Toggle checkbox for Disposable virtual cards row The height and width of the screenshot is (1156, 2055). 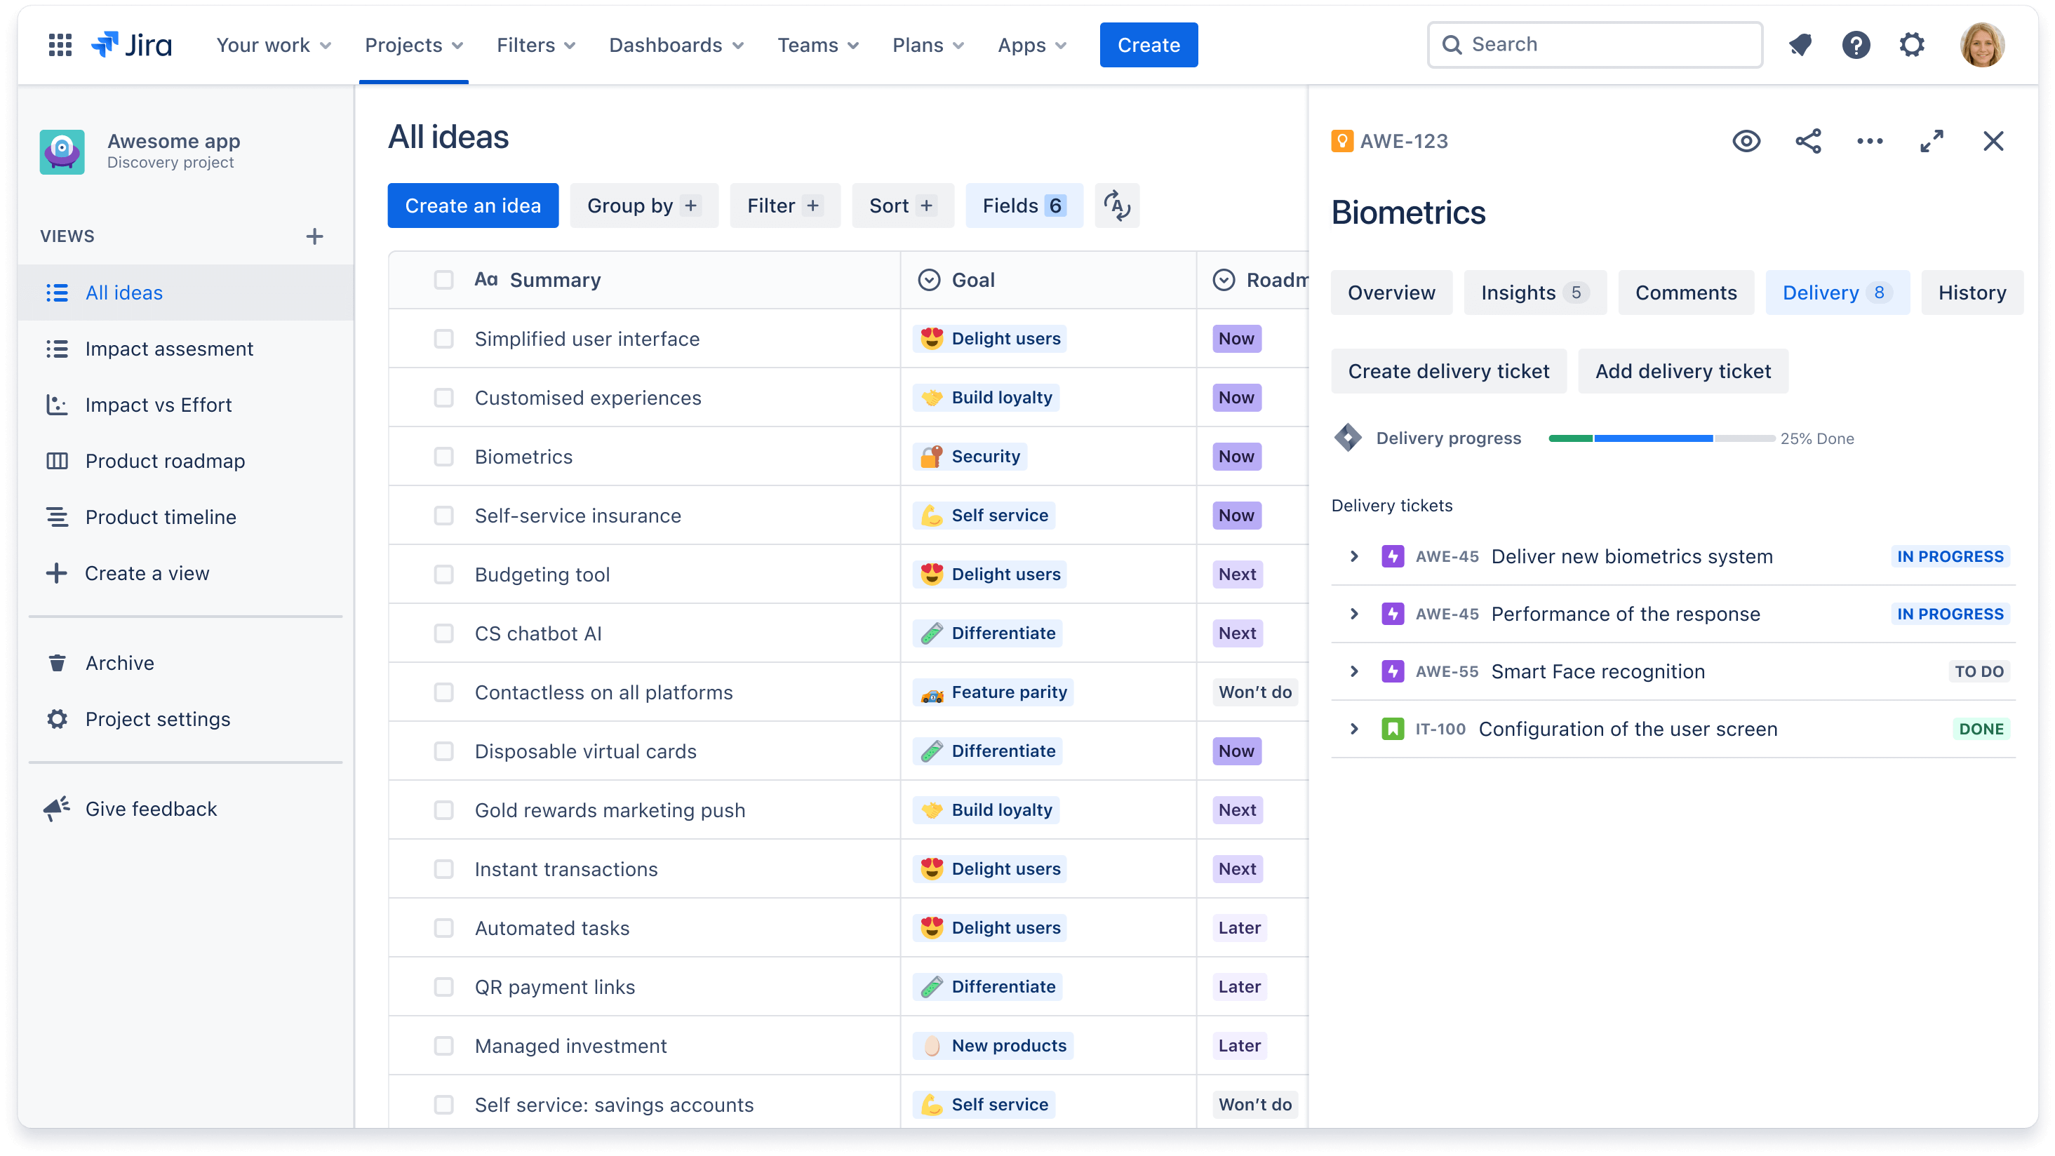pyautogui.click(x=443, y=751)
